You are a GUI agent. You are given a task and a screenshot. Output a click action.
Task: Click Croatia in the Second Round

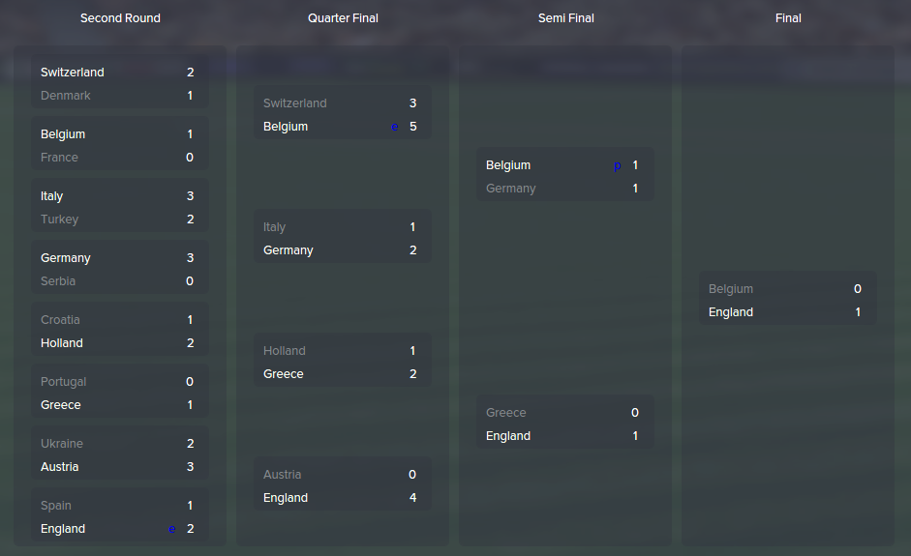tap(60, 320)
